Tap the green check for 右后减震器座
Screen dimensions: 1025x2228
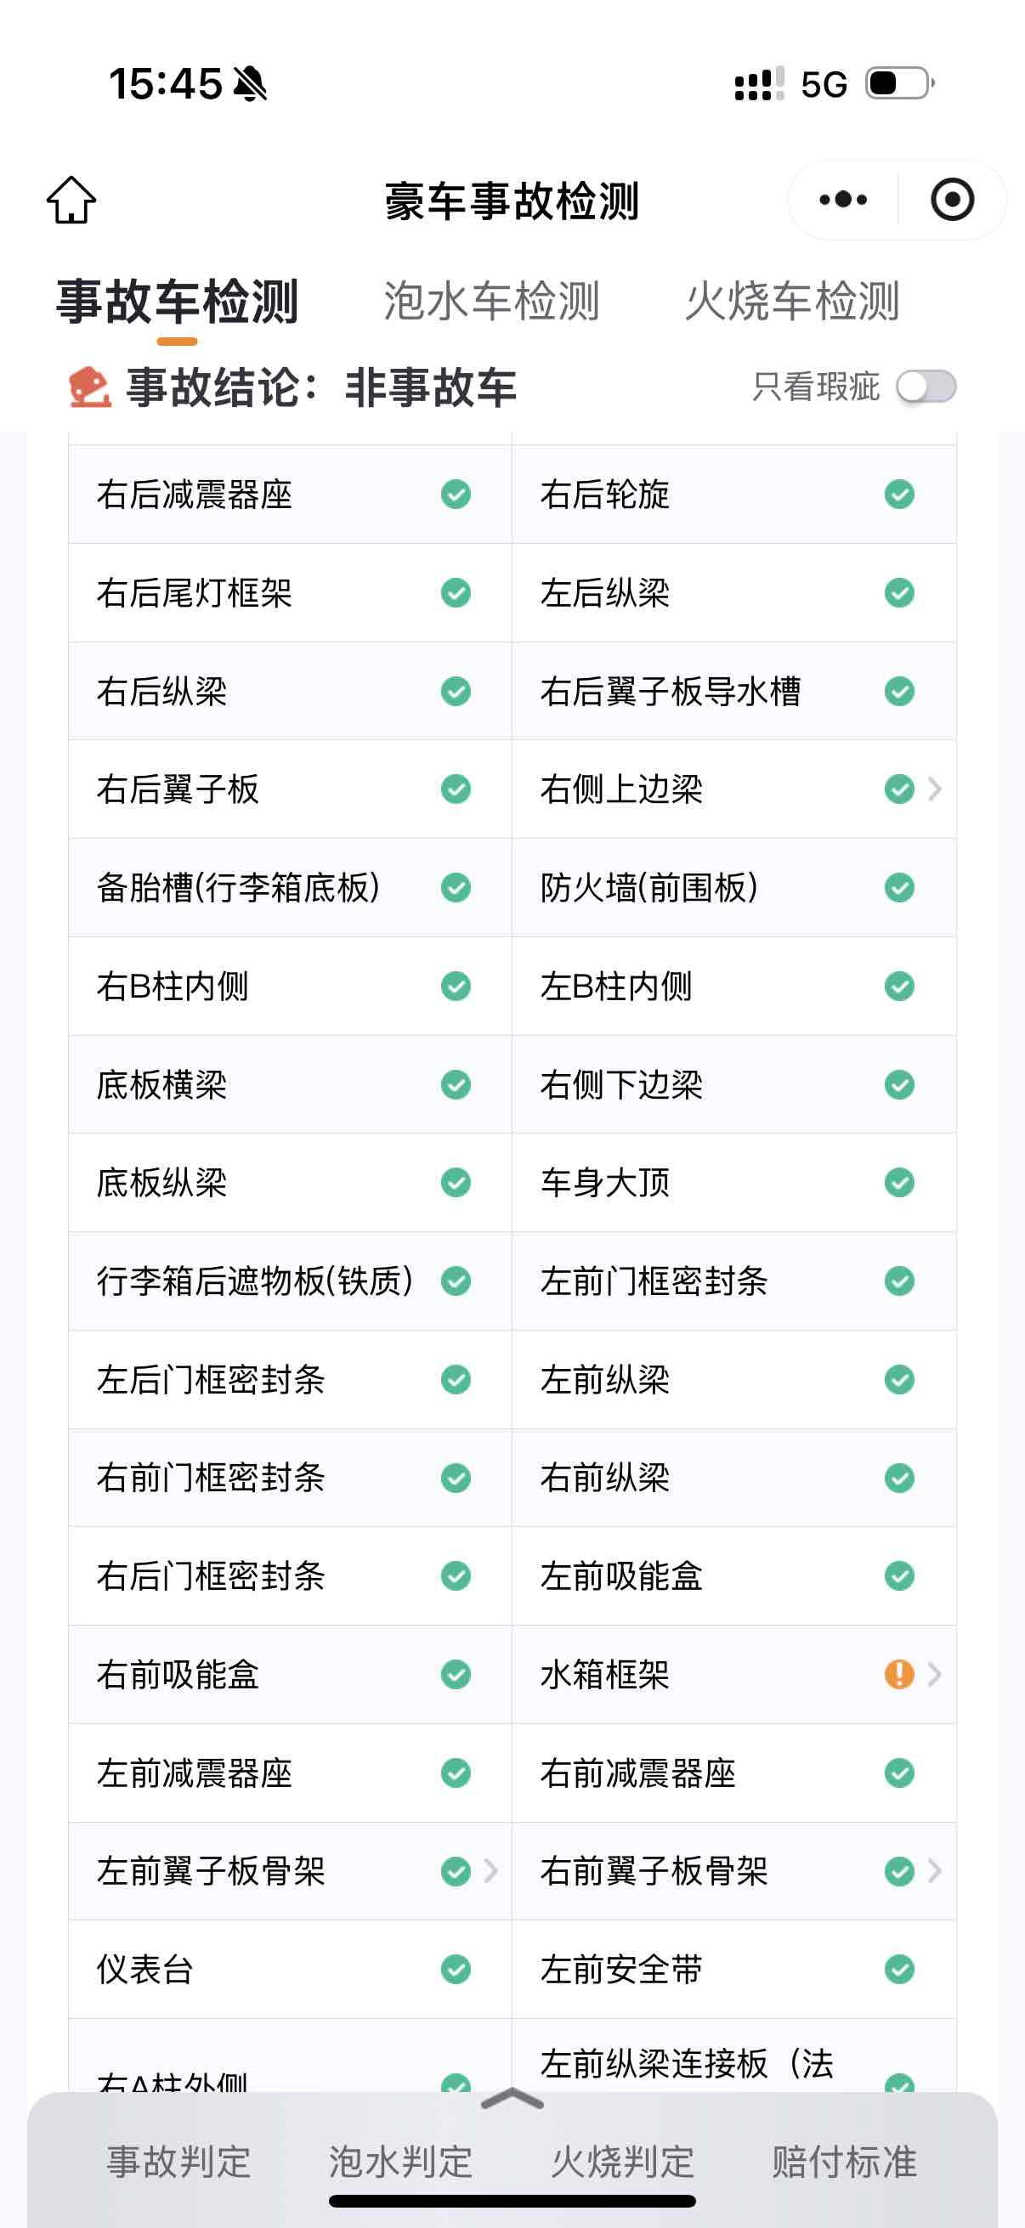point(456,495)
